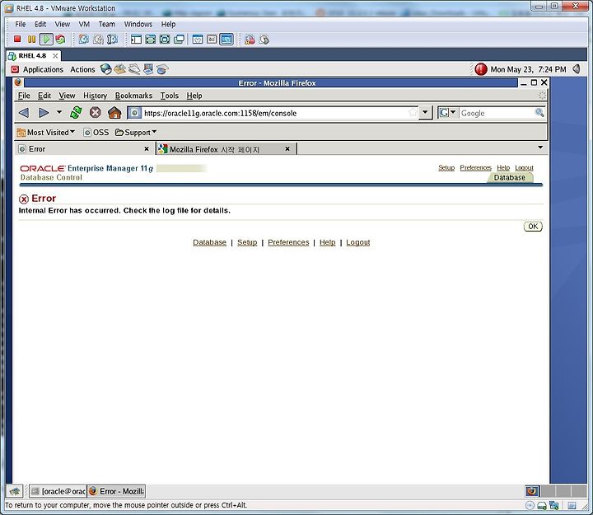Click the Google search input field

point(497,113)
